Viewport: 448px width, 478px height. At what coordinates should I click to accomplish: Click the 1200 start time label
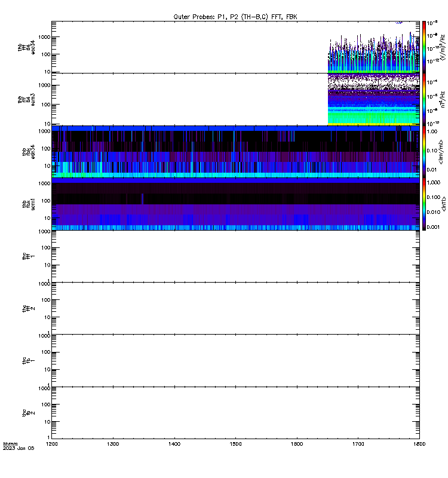[x=52, y=444]
